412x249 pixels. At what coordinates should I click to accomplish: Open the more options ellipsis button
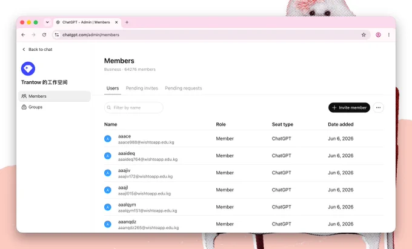click(378, 108)
